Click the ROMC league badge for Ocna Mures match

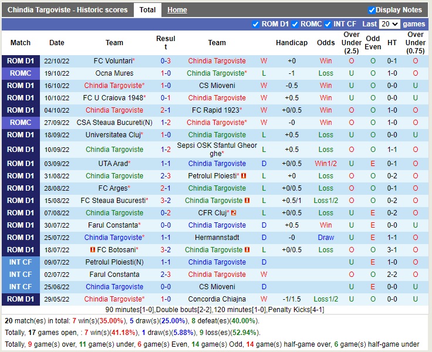click(x=21, y=73)
